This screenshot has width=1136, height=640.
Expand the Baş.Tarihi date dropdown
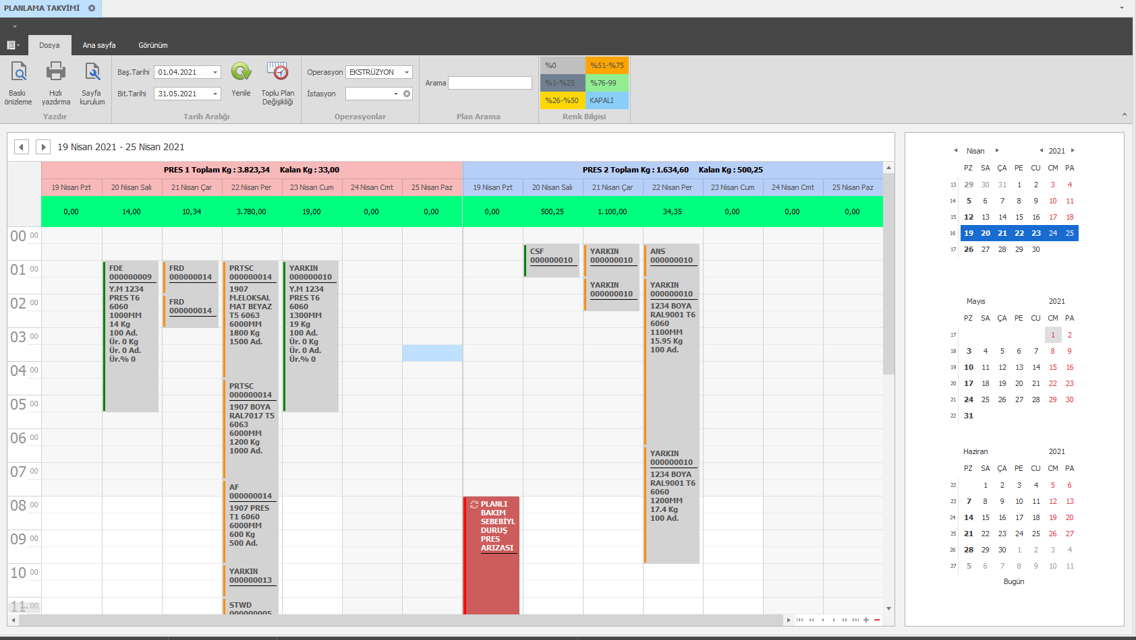tap(215, 72)
